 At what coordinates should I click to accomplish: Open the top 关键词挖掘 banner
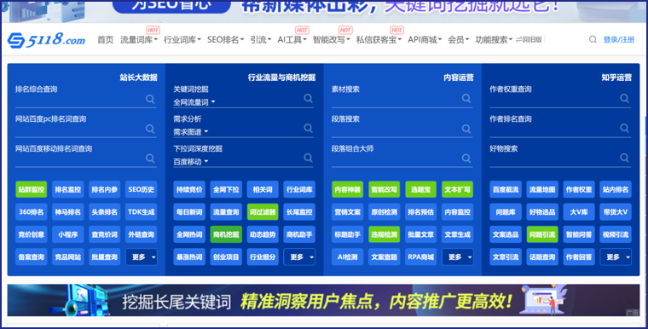(324, 12)
